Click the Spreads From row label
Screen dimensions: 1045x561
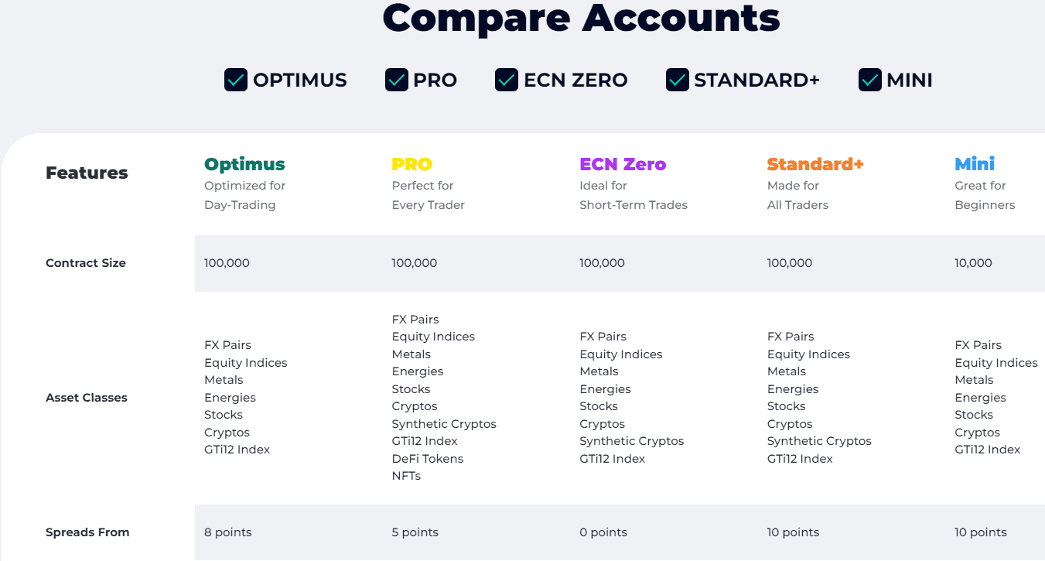(87, 532)
